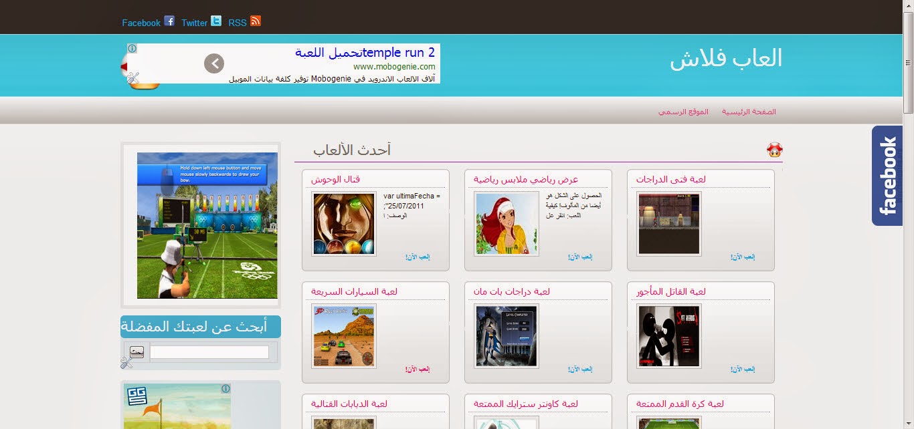Open game title لعبة الدبابات القتالية
The image size is (914, 429).
349,404
